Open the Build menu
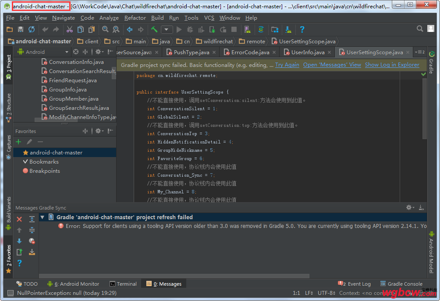The height and width of the screenshot is (301, 440). click(157, 18)
